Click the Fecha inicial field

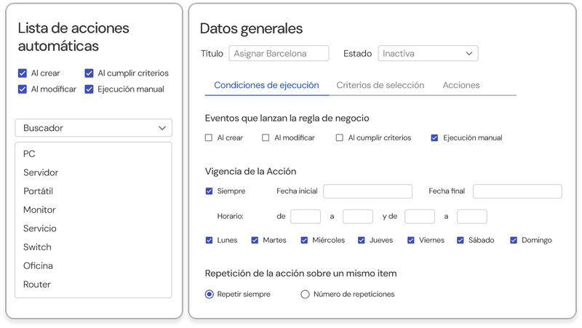(x=368, y=191)
